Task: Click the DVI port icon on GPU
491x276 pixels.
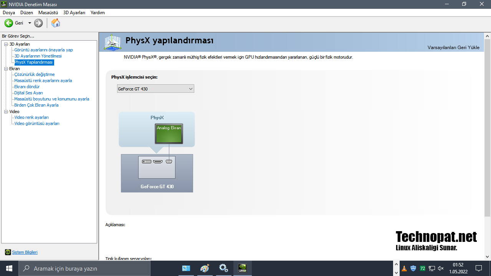Action: (147, 161)
